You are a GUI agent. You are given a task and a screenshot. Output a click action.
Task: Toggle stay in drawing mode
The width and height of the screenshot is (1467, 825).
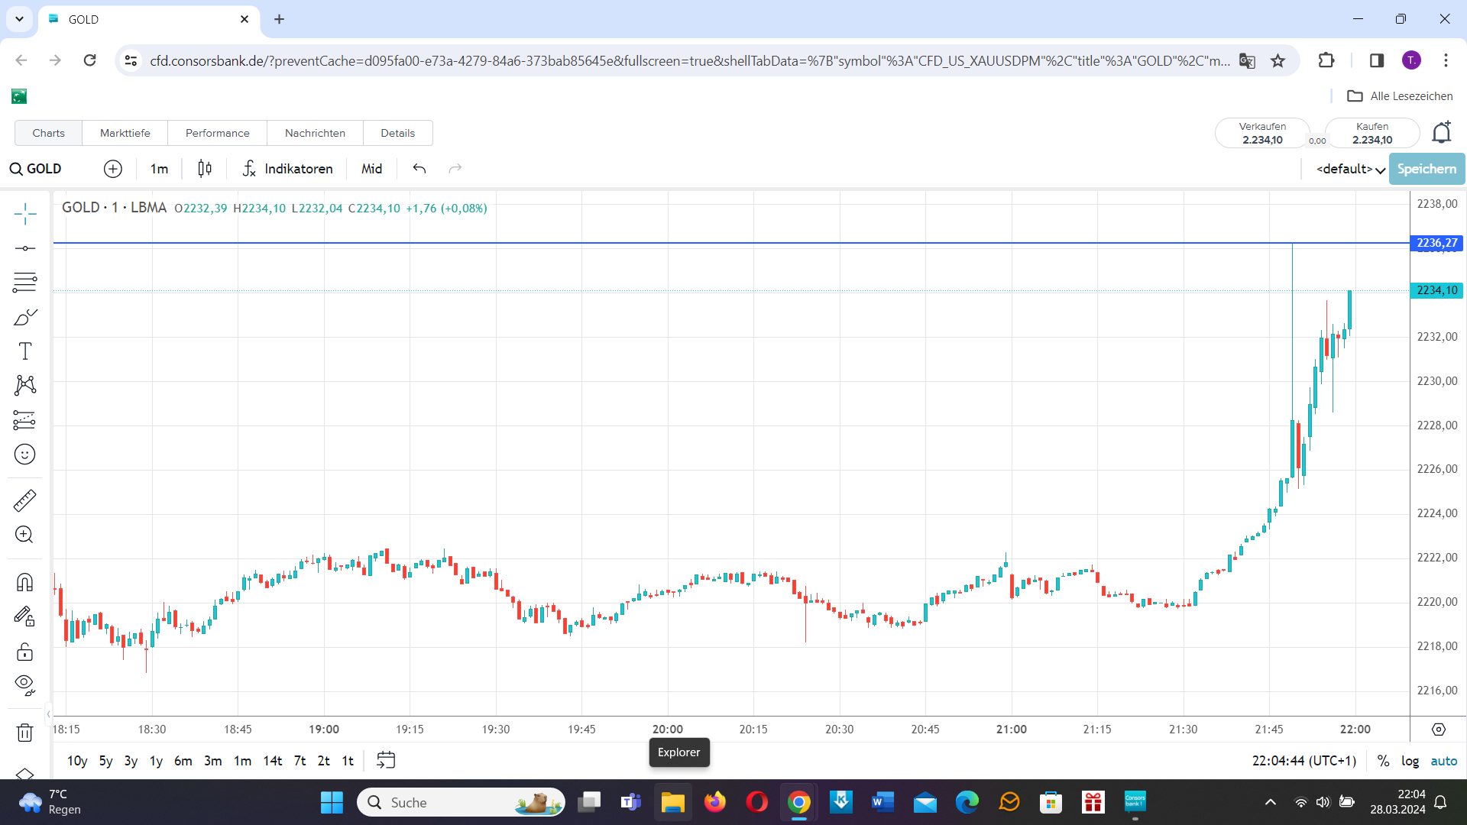click(x=25, y=616)
